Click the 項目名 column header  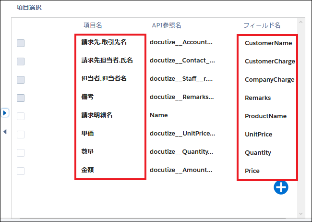tap(93, 25)
